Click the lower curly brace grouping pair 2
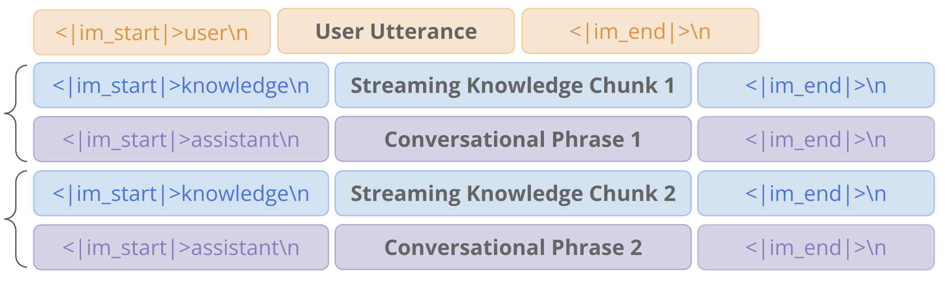This screenshot has height=282, width=945. [x=16, y=219]
